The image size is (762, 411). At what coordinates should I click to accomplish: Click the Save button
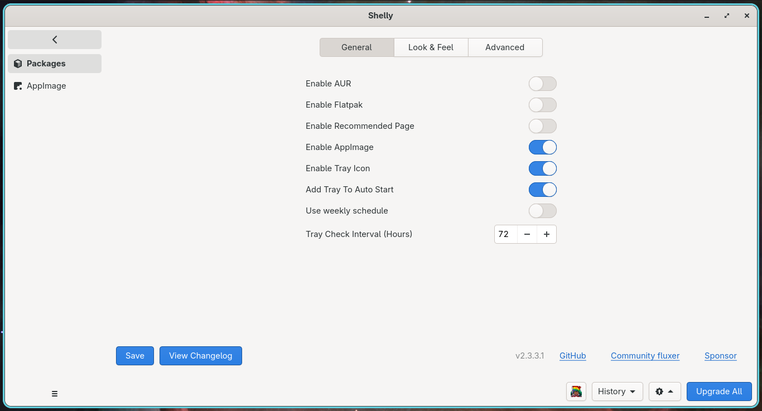[x=135, y=356]
